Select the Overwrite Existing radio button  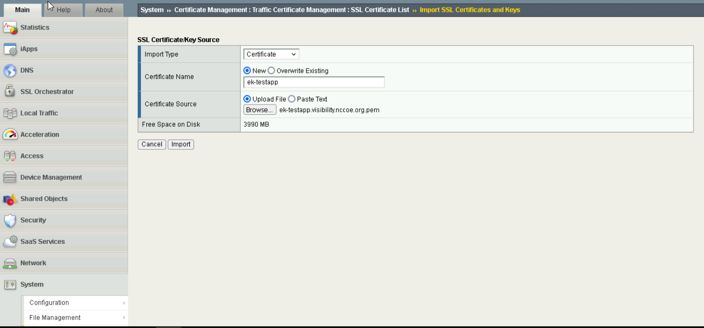coord(271,71)
